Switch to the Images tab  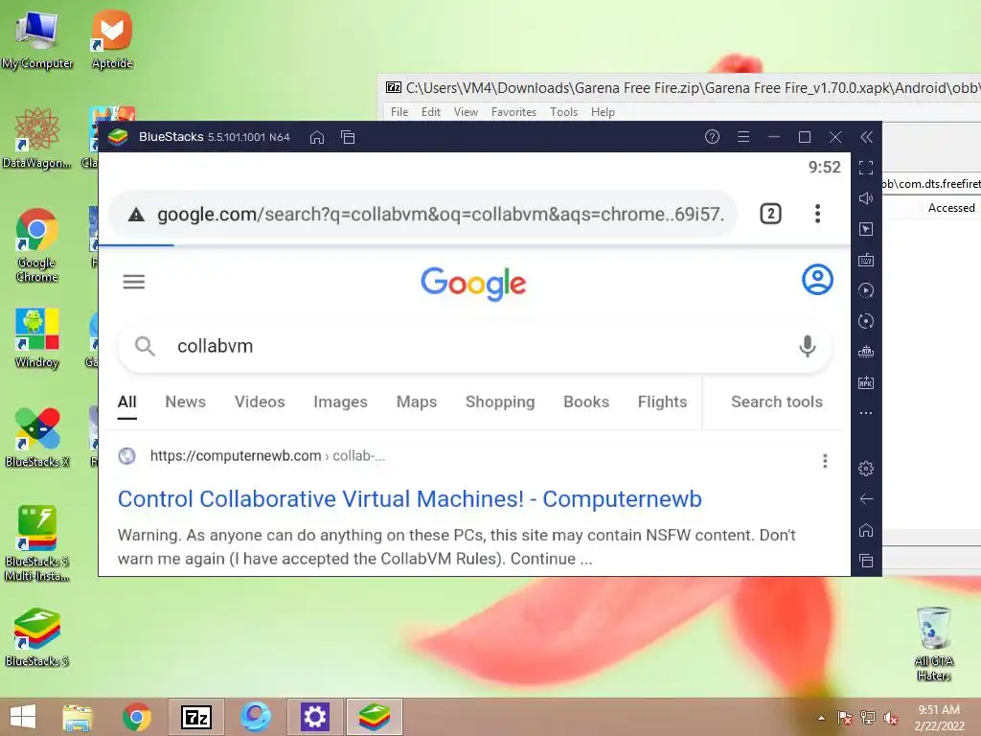click(340, 402)
